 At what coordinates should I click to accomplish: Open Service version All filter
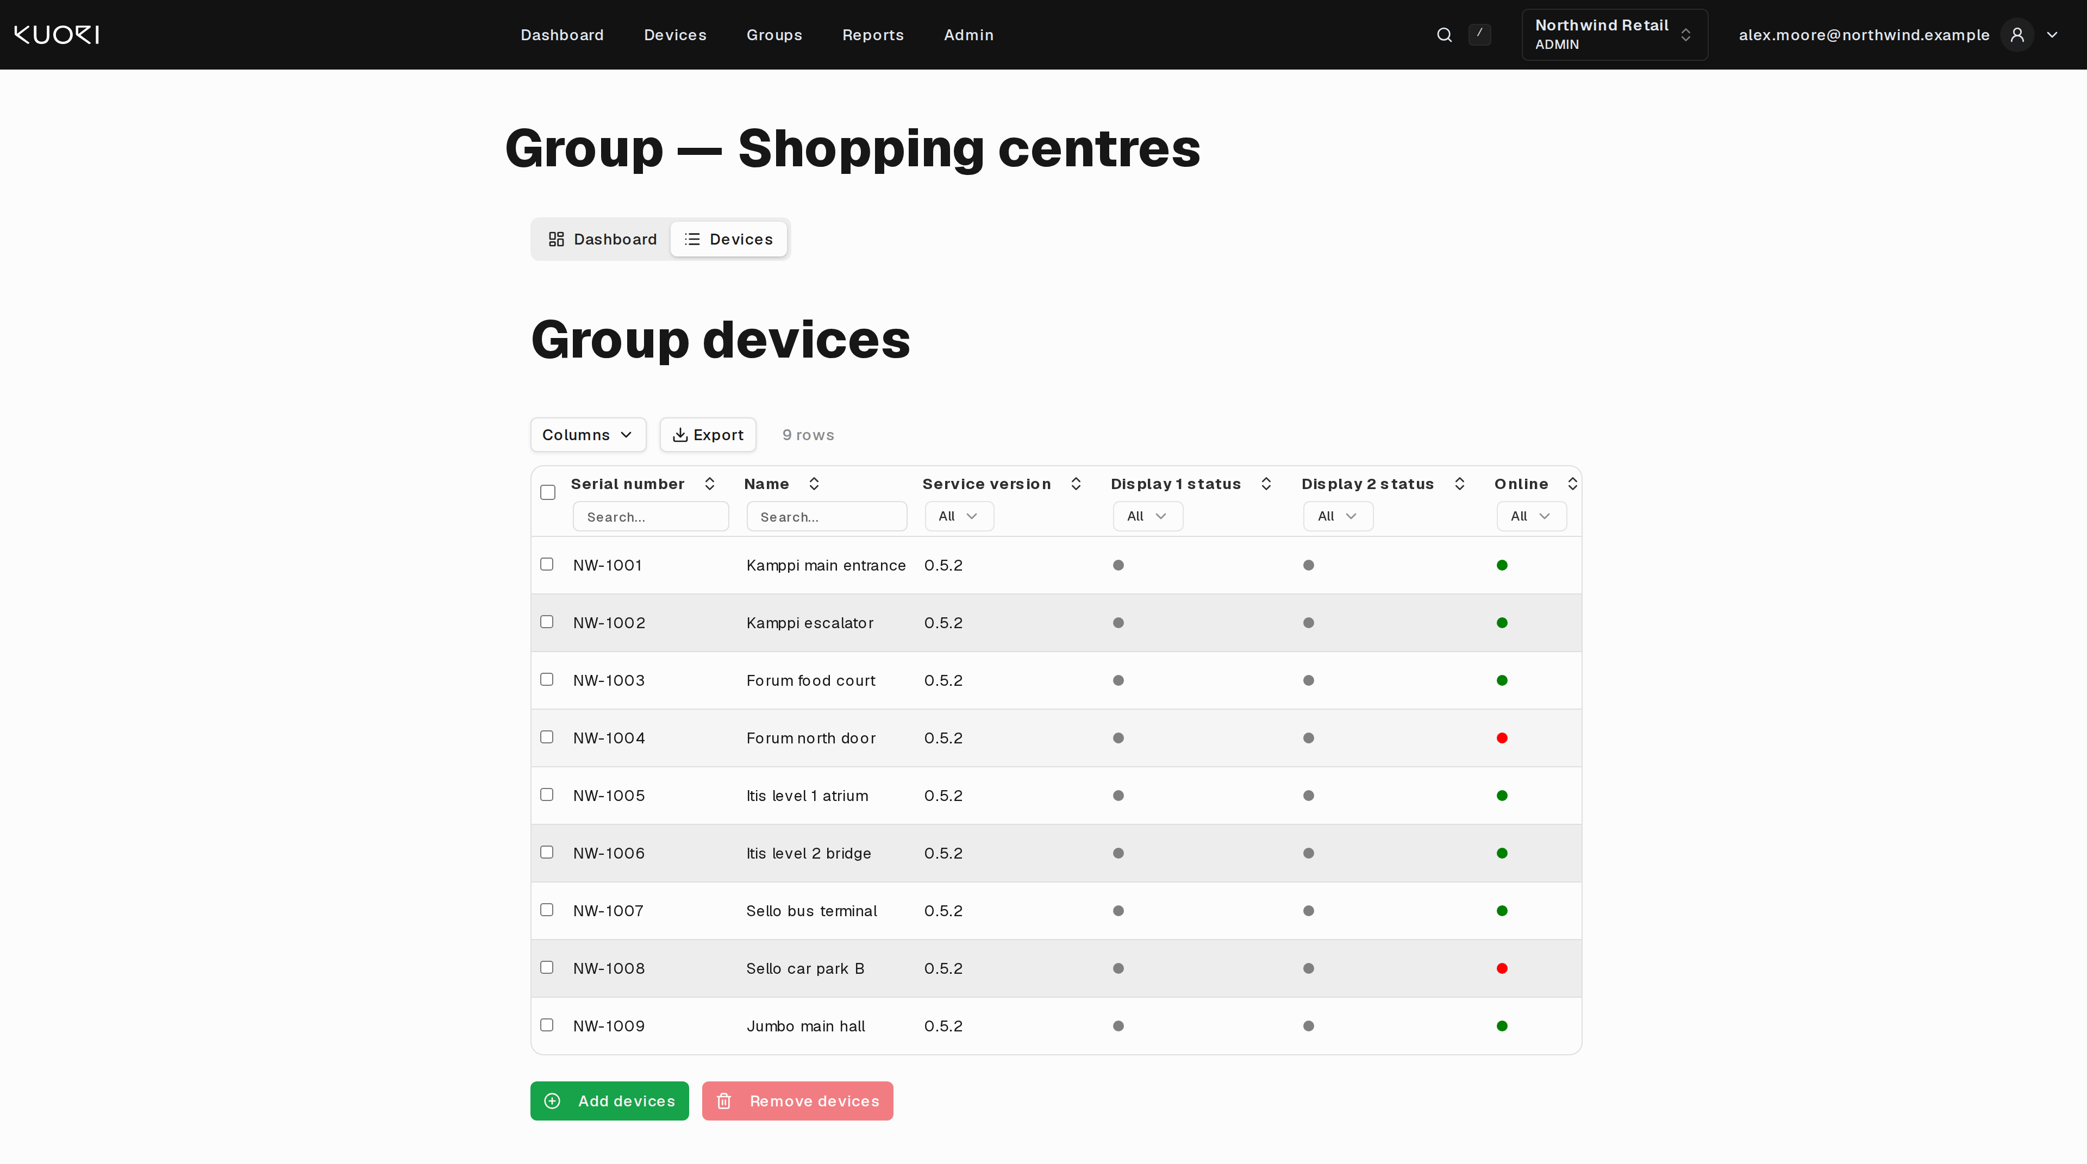tap(959, 516)
